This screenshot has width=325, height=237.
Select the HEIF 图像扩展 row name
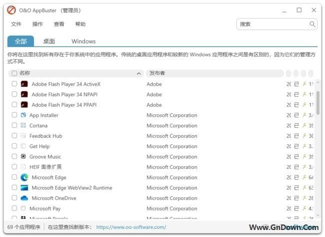(x=45, y=167)
